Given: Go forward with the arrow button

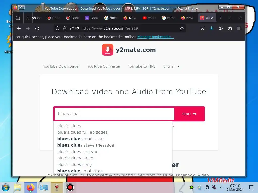Looking at the screenshot, I should tap(28, 29).
